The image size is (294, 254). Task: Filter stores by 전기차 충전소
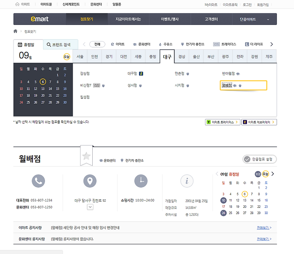point(193,44)
